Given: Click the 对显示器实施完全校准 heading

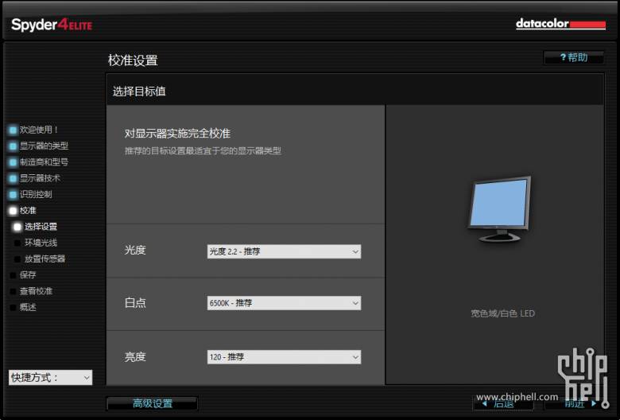Looking at the screenshot, I should (x=177, y=134).
